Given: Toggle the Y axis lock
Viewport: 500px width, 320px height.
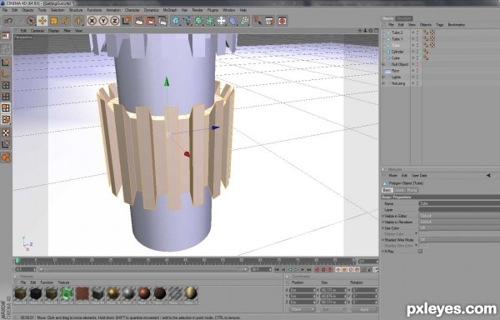Looking at the screenshot, I should coord(103,21).
